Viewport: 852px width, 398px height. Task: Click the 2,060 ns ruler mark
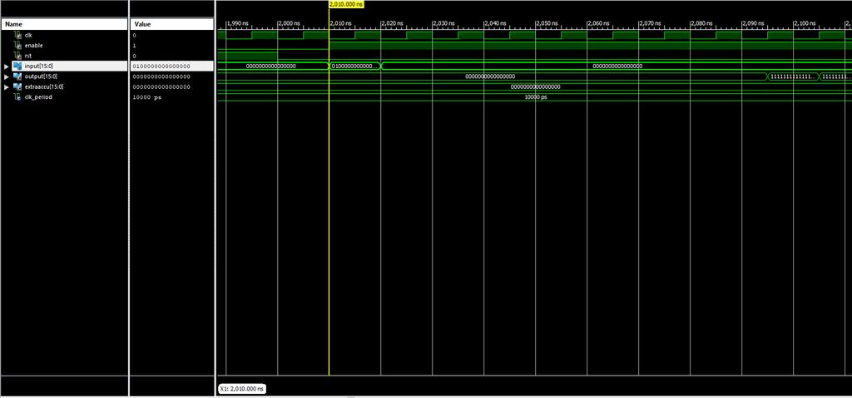click(x=599, y=23)
